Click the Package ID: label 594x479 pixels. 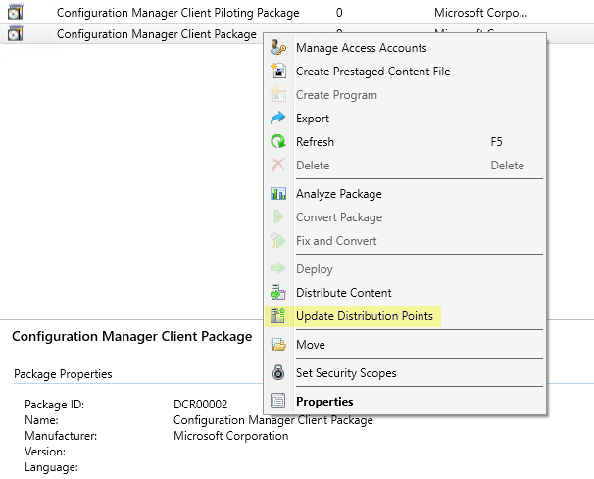click(x=54, y=404)
